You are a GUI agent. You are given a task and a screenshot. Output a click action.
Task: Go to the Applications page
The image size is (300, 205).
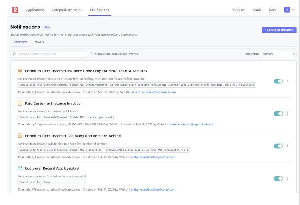pos(35,10)
